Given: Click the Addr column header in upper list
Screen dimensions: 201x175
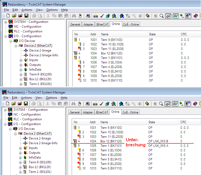Looking at the screenshot, I should [x=93, y=34].
